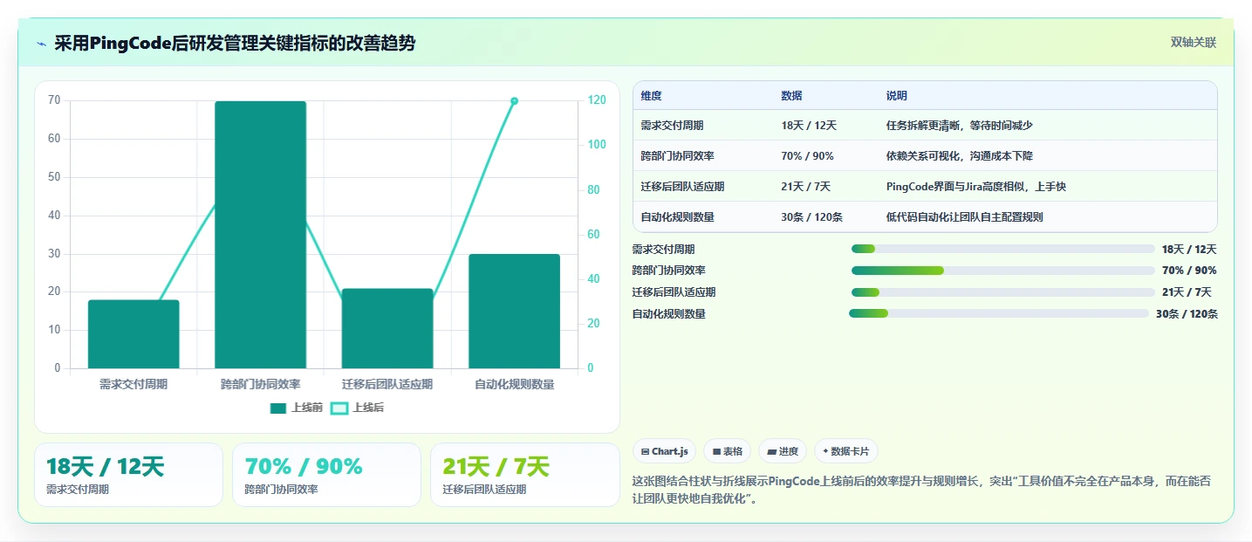The width and height of the screenshot is (1252, 542).
Task: Click the lightning icon beside the title
Action: [x=41, y=44]
